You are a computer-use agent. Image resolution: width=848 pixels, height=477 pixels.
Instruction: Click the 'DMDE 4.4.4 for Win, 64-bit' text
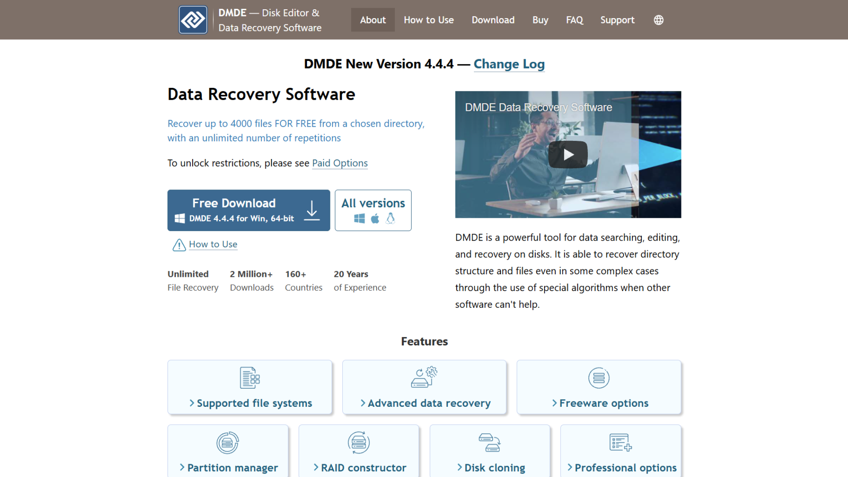tap(242, 219)
